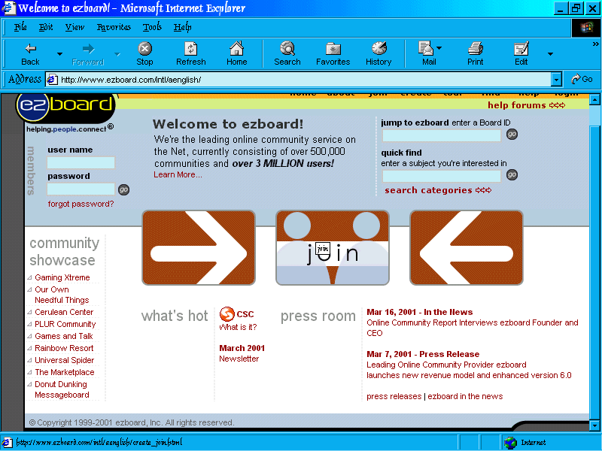Open the History toolbar icon

pos(379,54)
